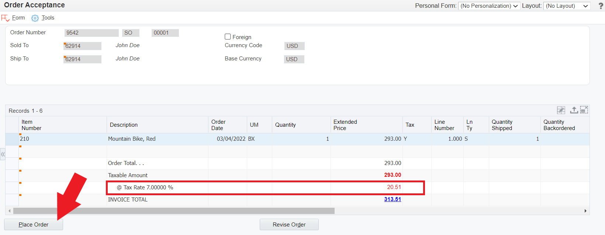Click the Ln Ty column header
Screen dimensions: 605x235
pyautogui.click(x=476, y=125)
